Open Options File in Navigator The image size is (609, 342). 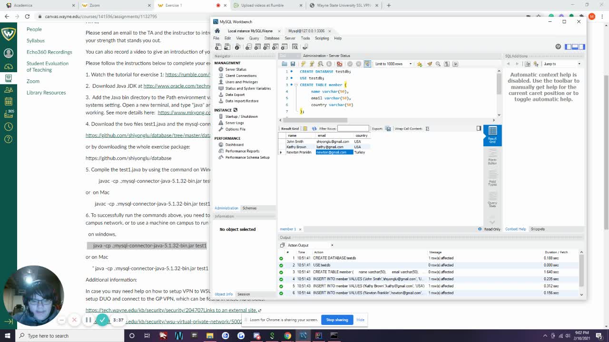[x=235, y=129]
